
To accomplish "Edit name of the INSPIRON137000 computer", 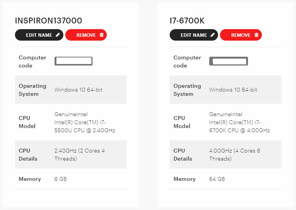I will (39, 35).
